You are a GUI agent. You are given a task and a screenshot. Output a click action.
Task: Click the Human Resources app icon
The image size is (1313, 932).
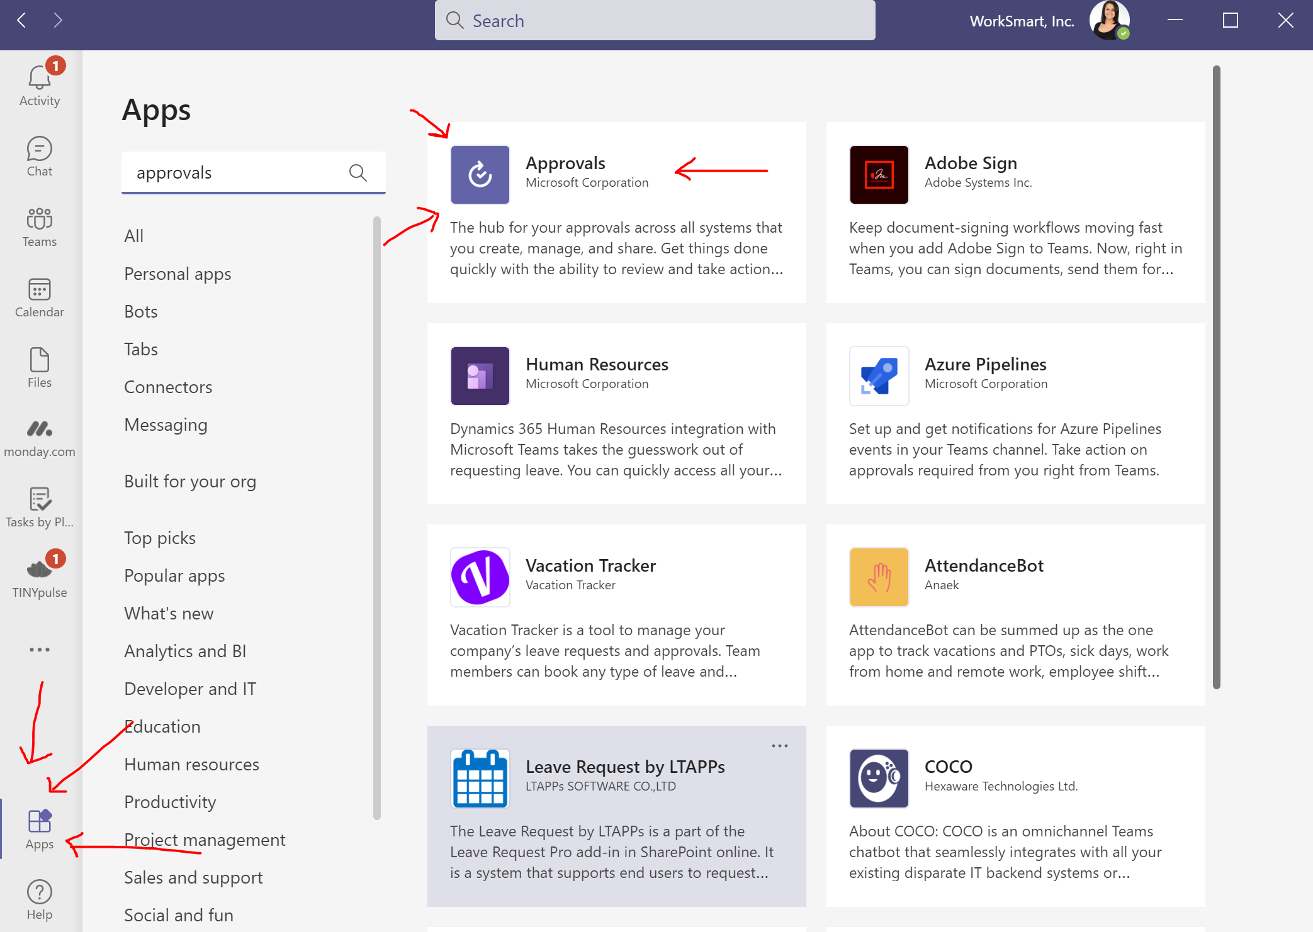(x=480, y=376)
